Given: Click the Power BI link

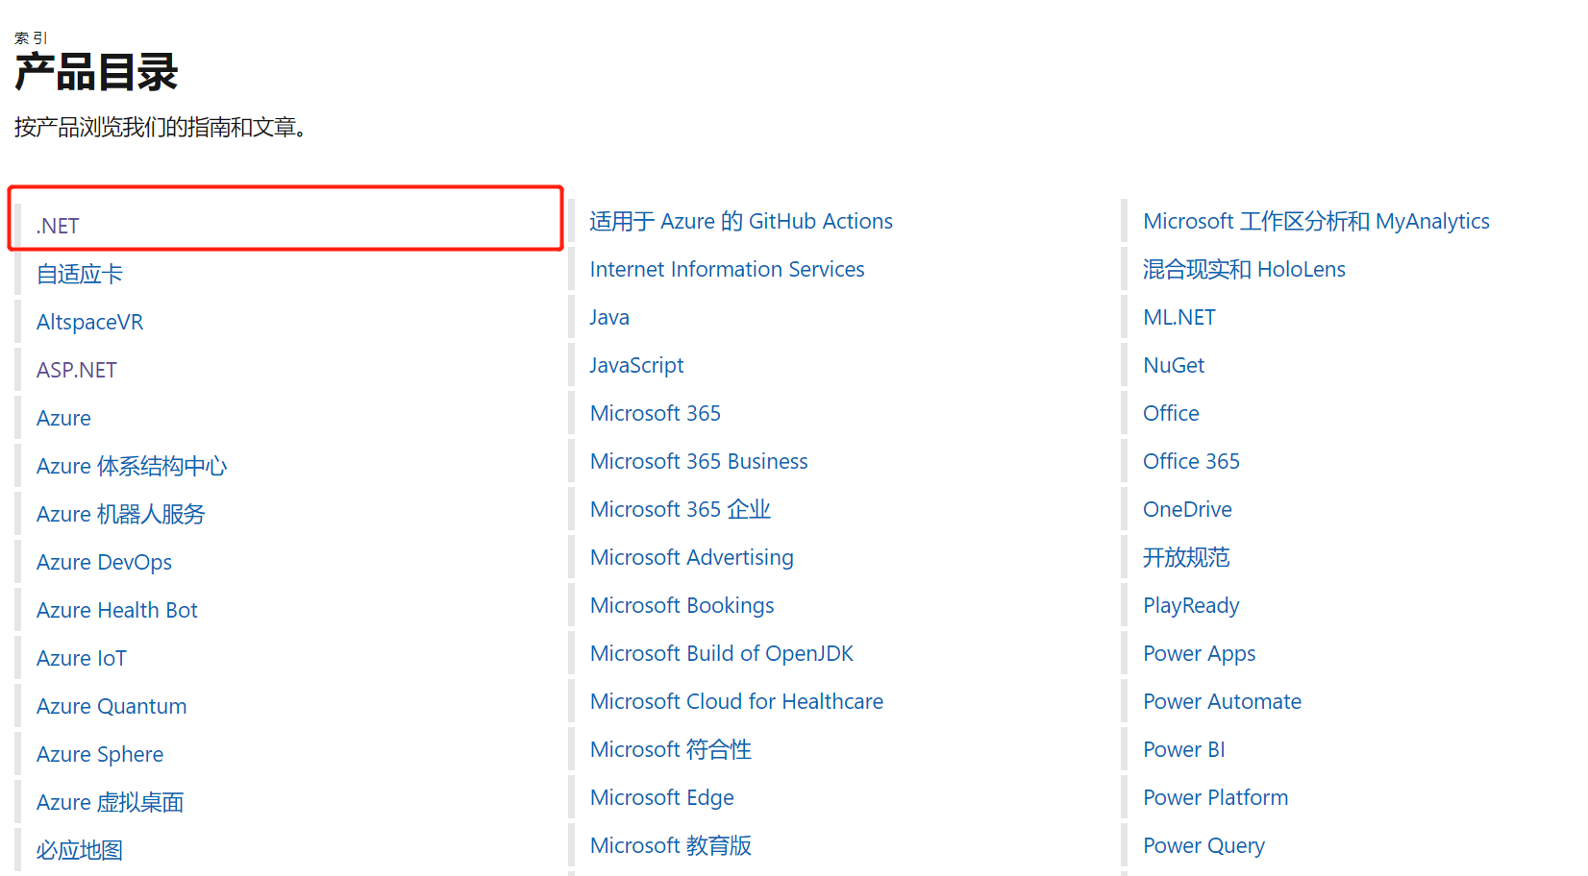Looking at the screenshot, I should click(x=1184, y=749).
